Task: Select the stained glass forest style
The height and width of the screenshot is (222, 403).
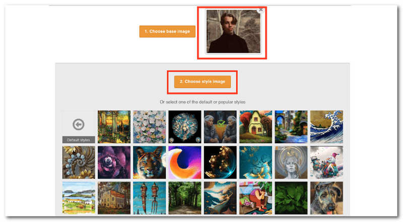Action: 114,127
